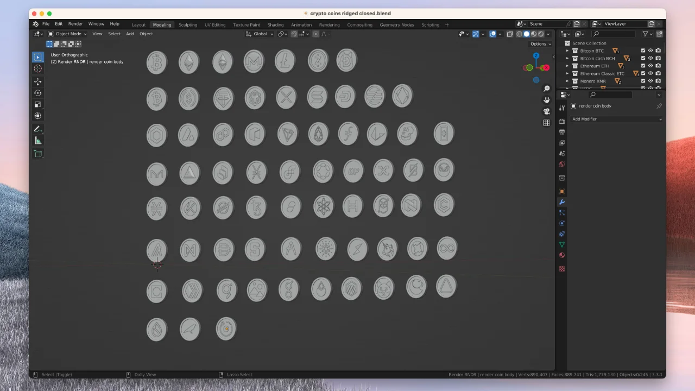This screenshot has height=391, width=695.
Task: Select the Cursor tool below the select tool
Action: [x=38, y=69]
